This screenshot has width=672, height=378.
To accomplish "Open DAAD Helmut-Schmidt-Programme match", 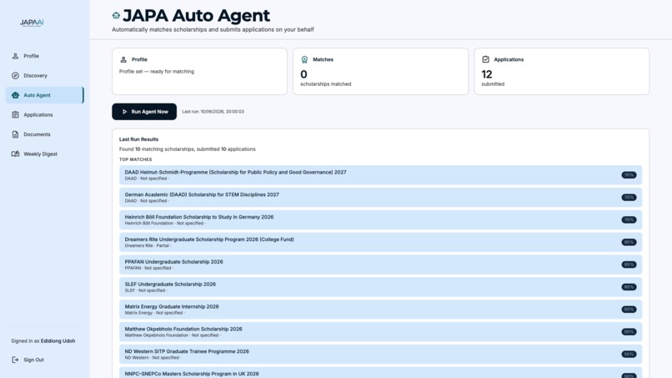I will (380, 175).
